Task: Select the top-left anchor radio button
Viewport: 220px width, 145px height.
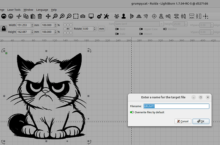Action: [65, 25]
